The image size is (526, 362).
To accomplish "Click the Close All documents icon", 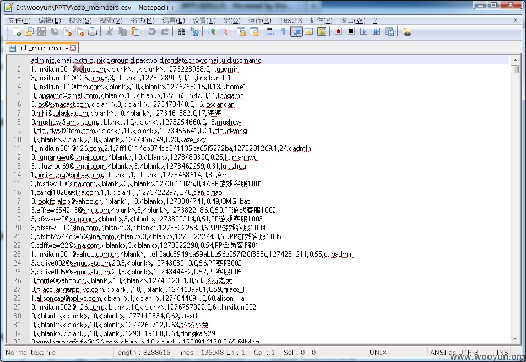I will click(x=80, y=32).
